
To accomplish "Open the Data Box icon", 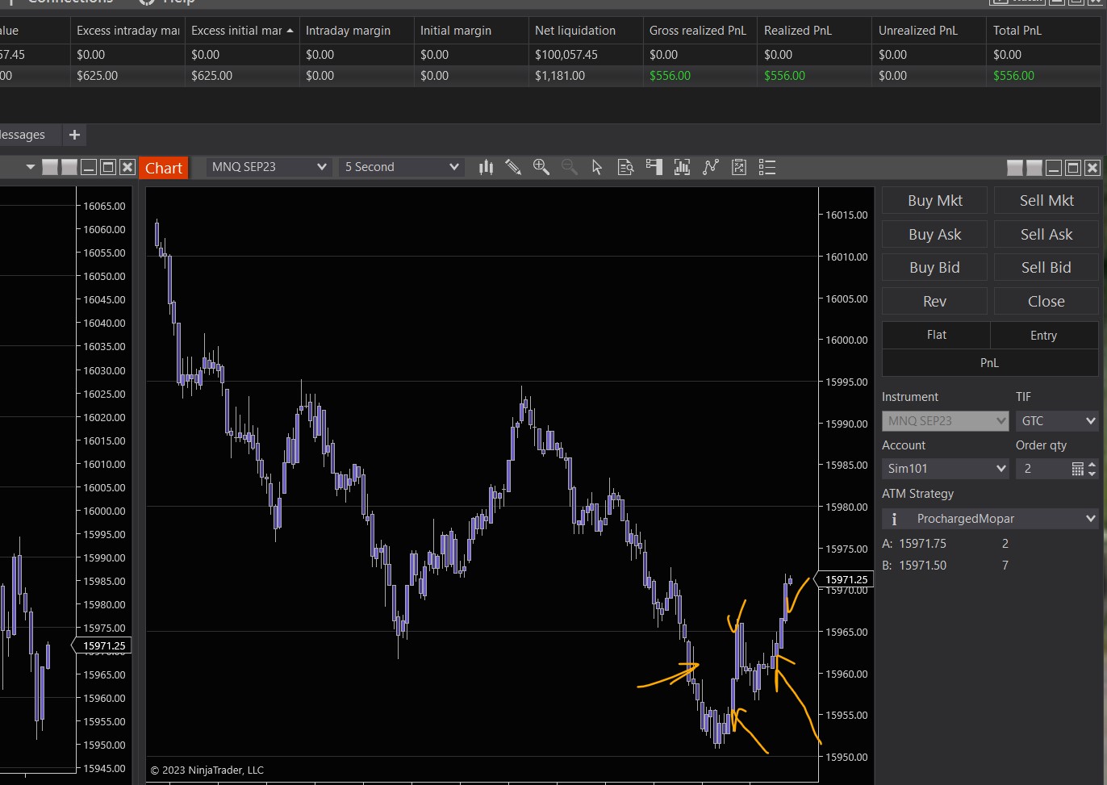I will (625, 167).
